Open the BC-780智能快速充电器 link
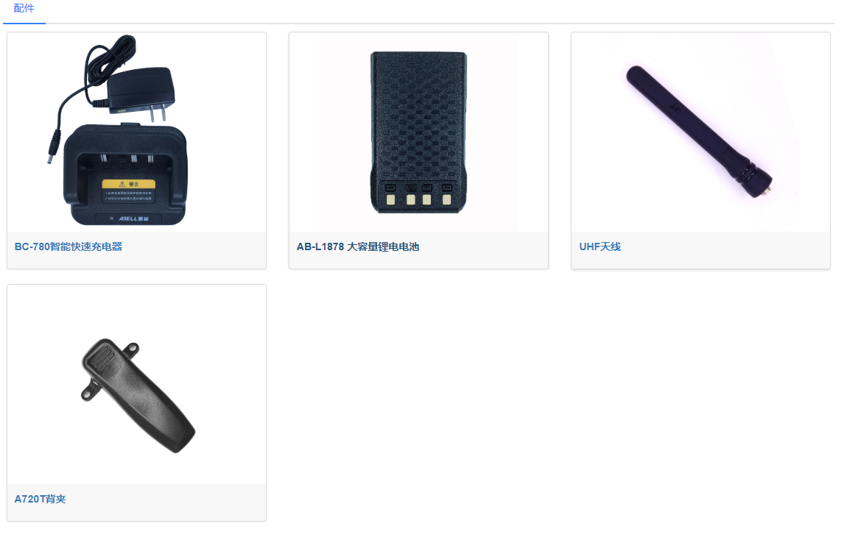The width and height of the screenshot is (847, 543). coord(68,246)
